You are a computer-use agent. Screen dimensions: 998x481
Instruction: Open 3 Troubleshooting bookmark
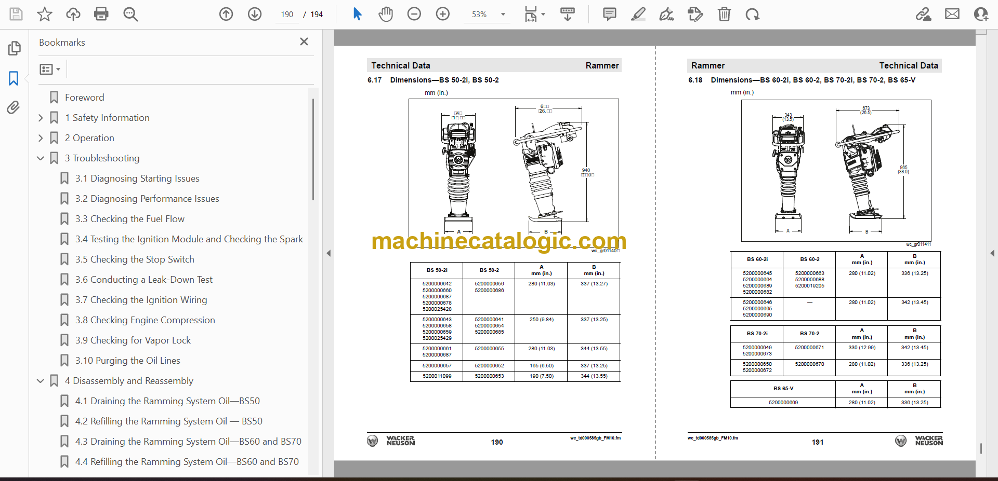(102, 158)
